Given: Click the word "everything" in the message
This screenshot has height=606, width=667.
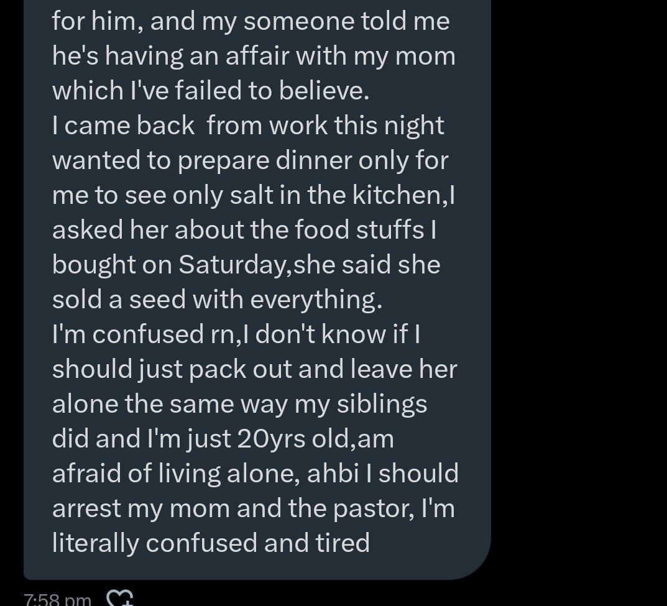Looking at the screenshot, I should pos(313,300).
